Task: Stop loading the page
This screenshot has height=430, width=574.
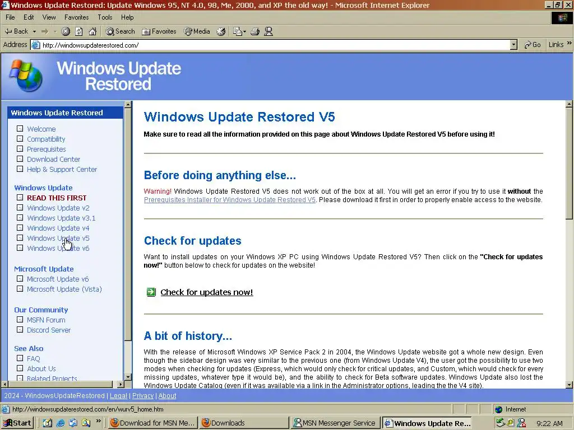Action: click(66, 31)
